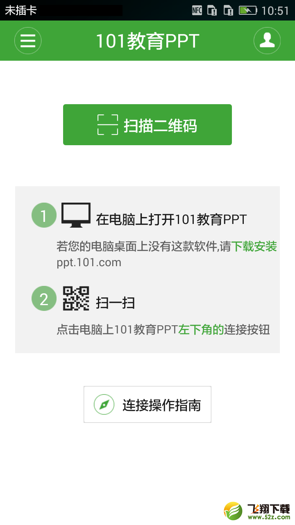
Task: Tap the scan frame icon in the green button
Action: point(108,125)
